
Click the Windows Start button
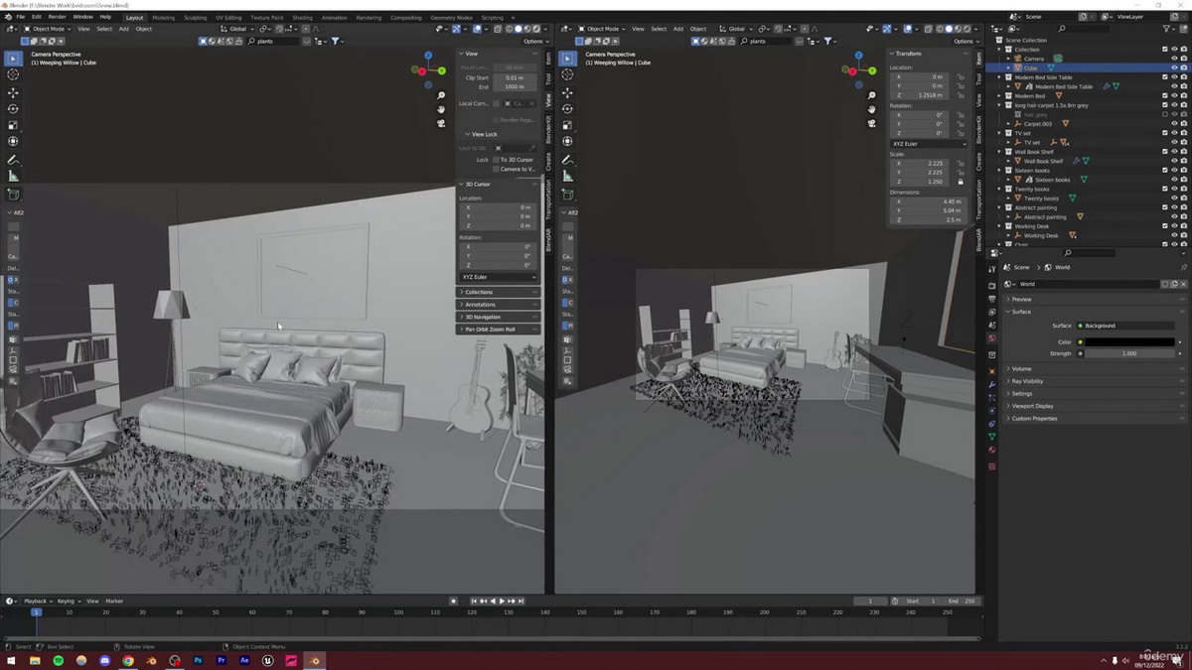point(11,660)
